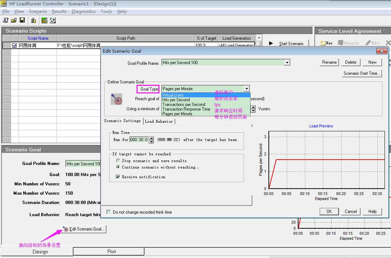Click the minimum Vusers stepper arrows
391x258 pixels.
[253, 109]
